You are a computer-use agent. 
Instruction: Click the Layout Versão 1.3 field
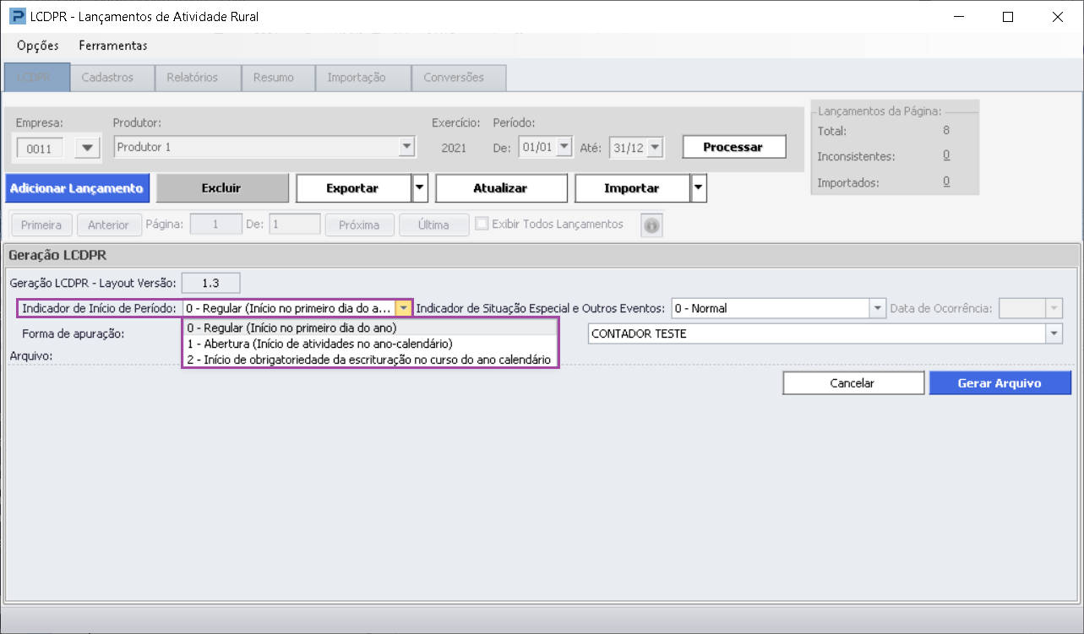pyautogui.click(x=210, y=283)
